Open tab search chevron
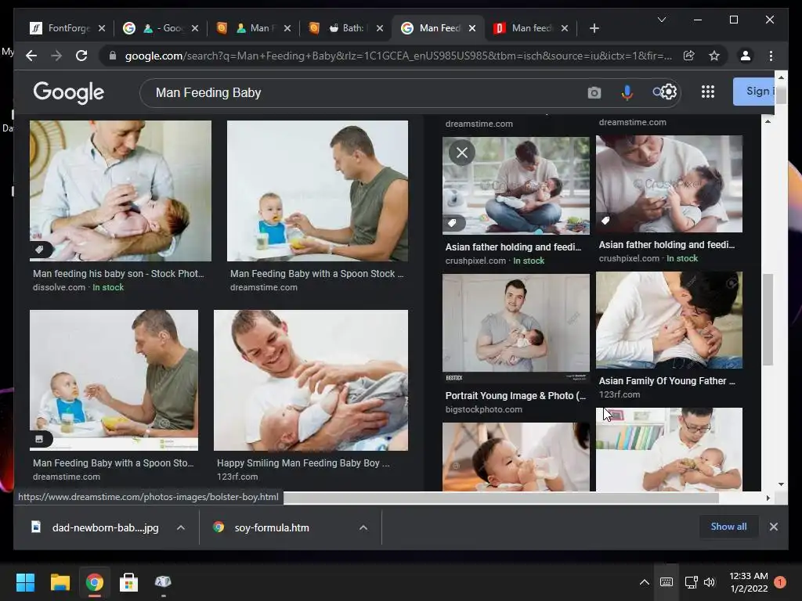Viewport: 802px width, 601px height. (x=661, y=20)
